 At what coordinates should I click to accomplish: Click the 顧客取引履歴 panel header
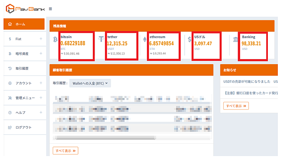tap(131, 70)
